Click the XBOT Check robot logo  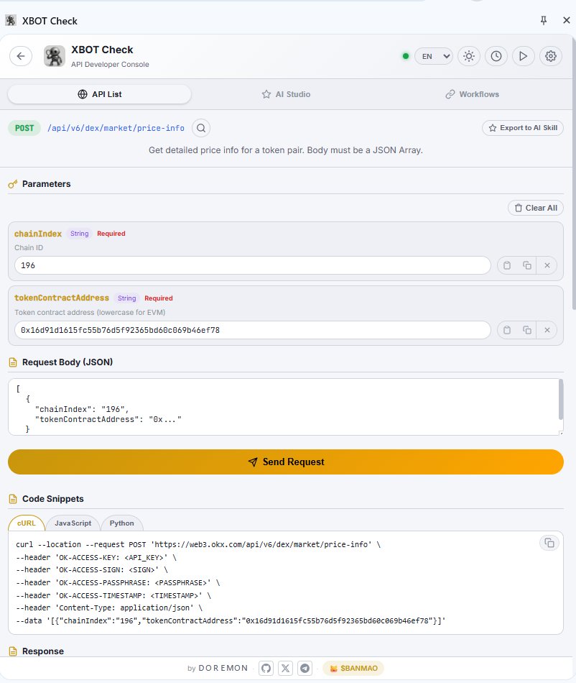[55, 56]
